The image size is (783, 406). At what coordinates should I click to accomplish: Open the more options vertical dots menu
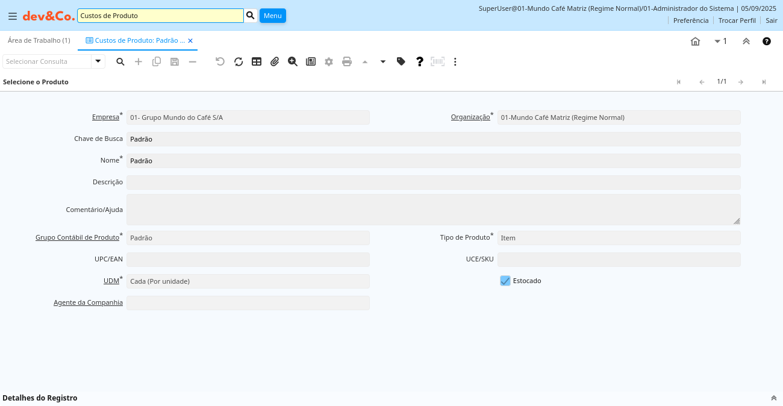point(455,61)
